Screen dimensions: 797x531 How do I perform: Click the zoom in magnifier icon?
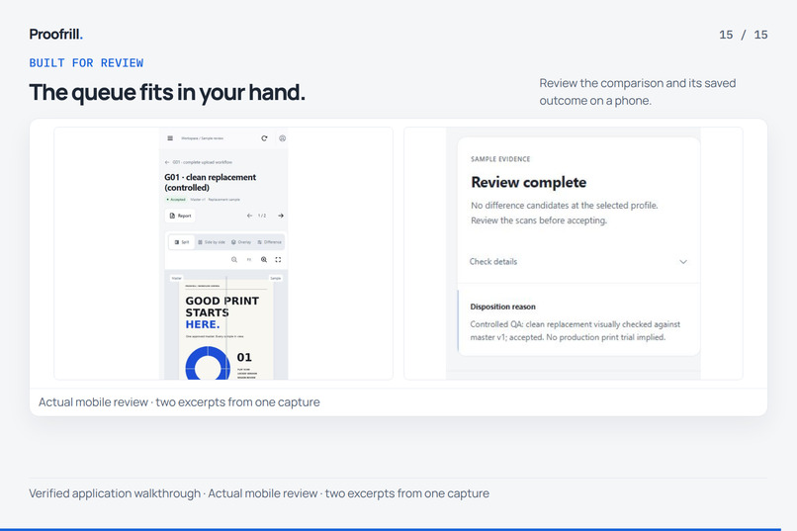(x=264, y=260)
